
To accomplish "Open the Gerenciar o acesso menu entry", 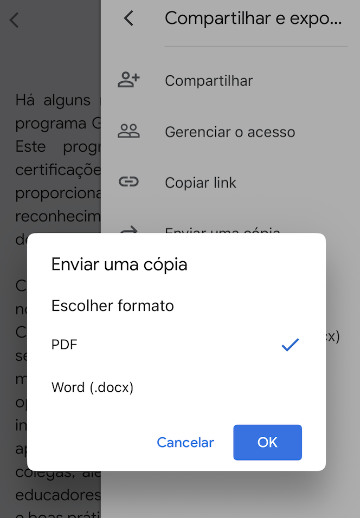I will [230, 132].
